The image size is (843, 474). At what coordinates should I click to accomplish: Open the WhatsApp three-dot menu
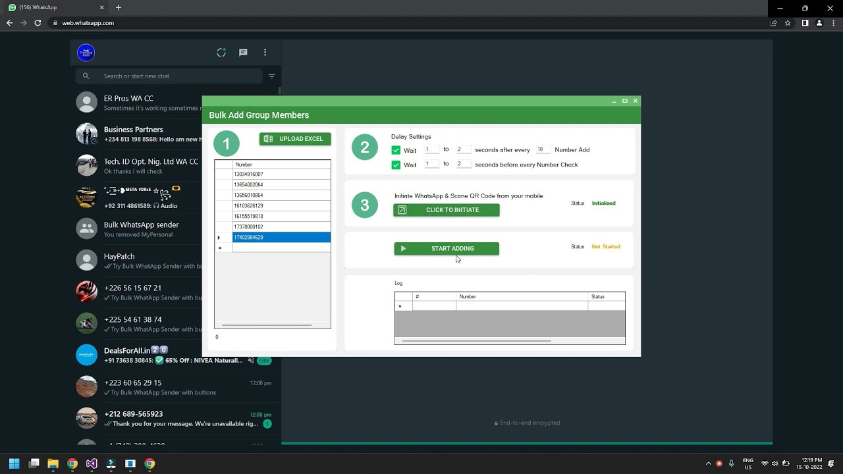tap(265, 53)
